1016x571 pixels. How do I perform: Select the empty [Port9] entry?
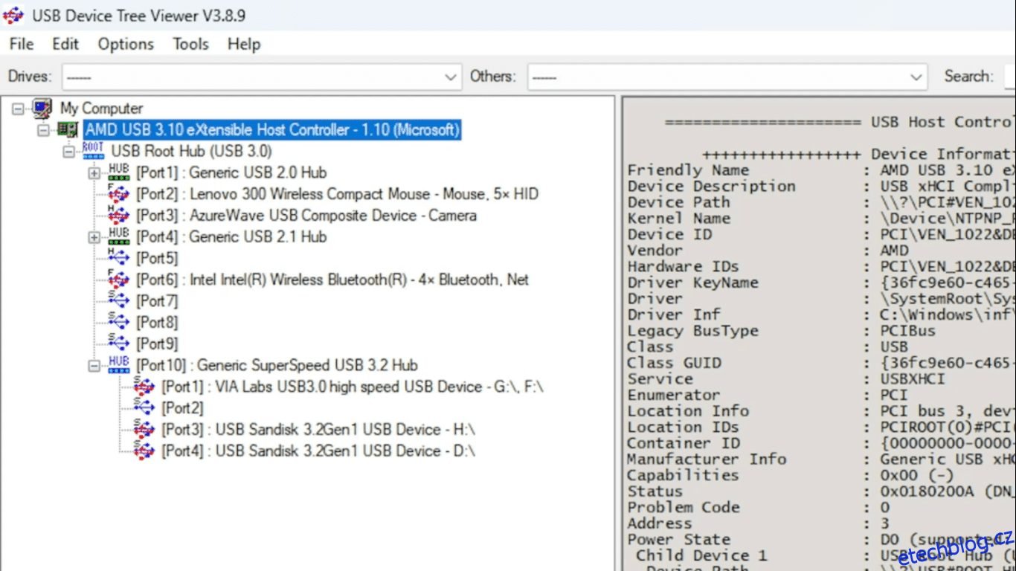pos(157,343)
